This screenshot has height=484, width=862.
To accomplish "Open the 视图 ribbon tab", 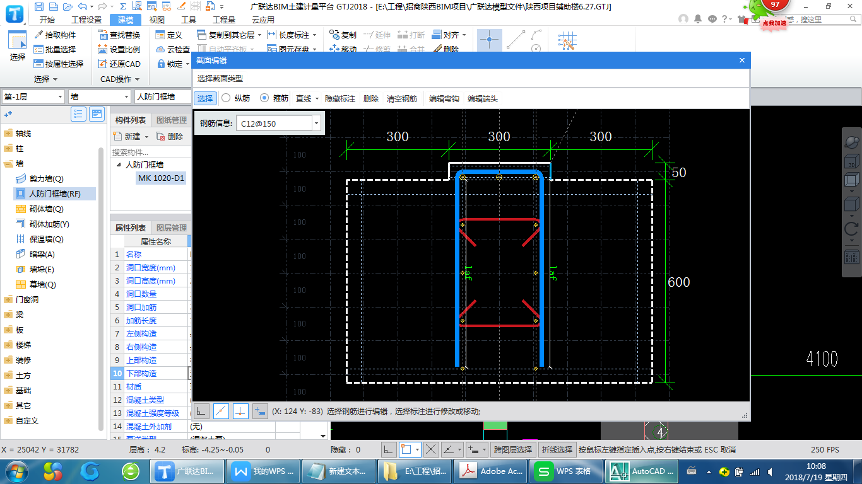I will pos(157,20).
